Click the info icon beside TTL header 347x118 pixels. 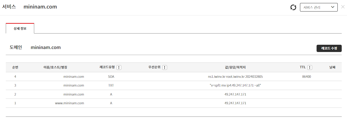tap(310, 67)
